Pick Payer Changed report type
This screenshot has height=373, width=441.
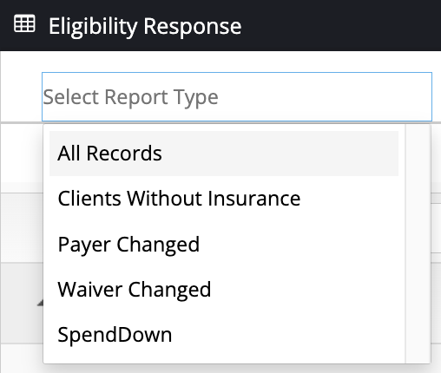pyautogui.click(x=224, y=245)
